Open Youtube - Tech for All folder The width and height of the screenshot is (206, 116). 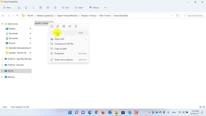tap(17, 53)
